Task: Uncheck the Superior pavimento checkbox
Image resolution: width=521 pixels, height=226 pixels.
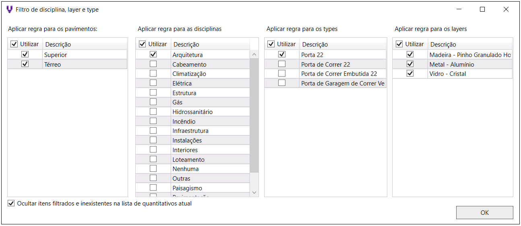Action: tap(25, 54)
